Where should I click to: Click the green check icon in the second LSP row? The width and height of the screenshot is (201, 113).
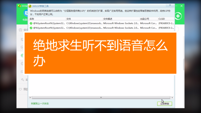coord(31,28)
